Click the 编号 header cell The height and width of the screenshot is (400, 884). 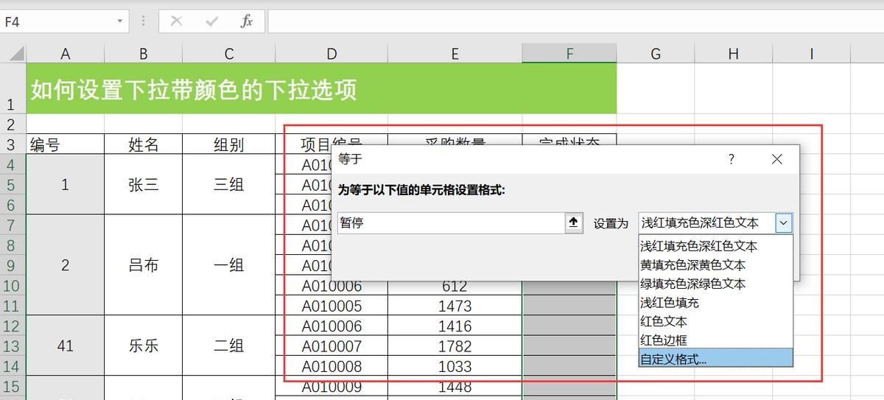click(66, 144)
